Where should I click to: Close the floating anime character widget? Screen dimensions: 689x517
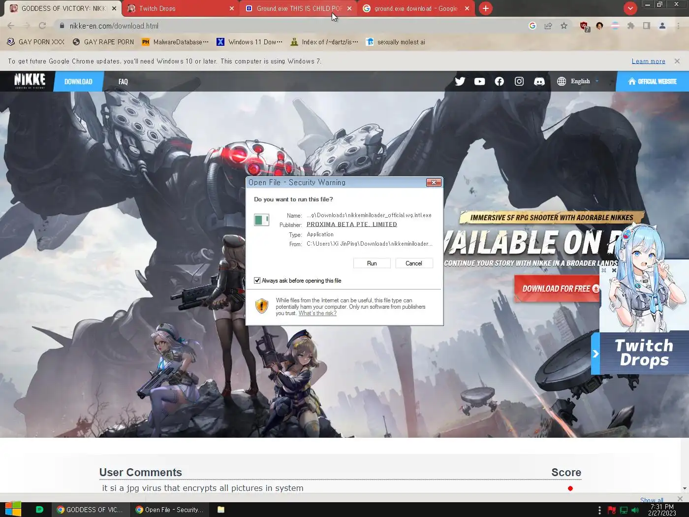pyautogui.click(x=614, y=270)
